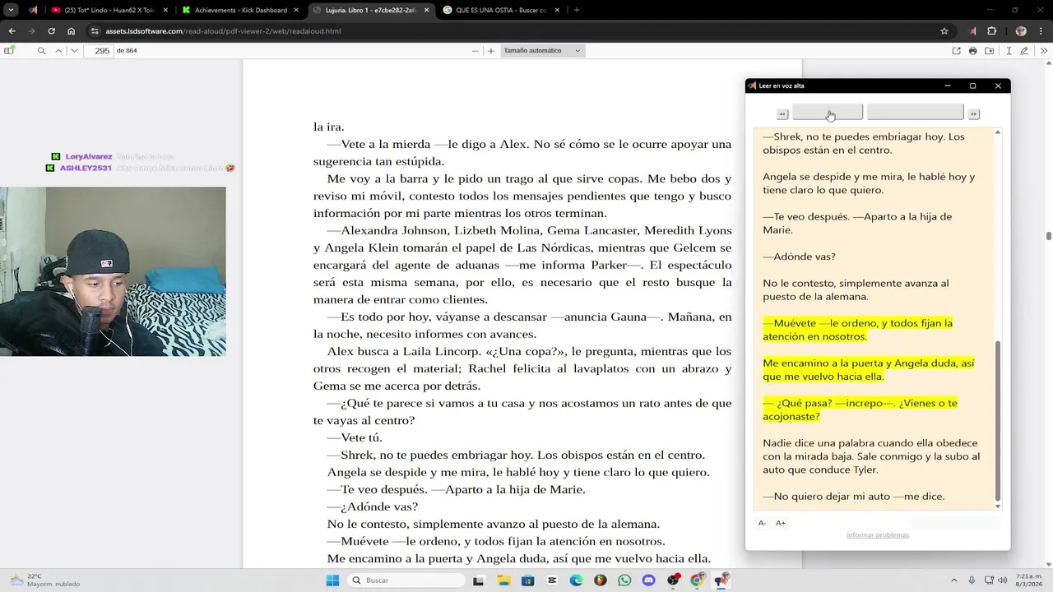Switch to the Achievements - Kick Dashboard tab

tap(240, 10)
